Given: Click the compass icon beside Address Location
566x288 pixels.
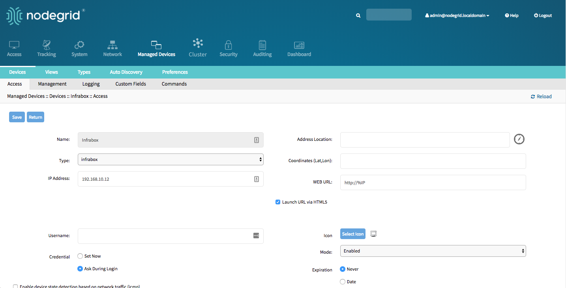Looking at the screenshot, I should pos(519,139).
